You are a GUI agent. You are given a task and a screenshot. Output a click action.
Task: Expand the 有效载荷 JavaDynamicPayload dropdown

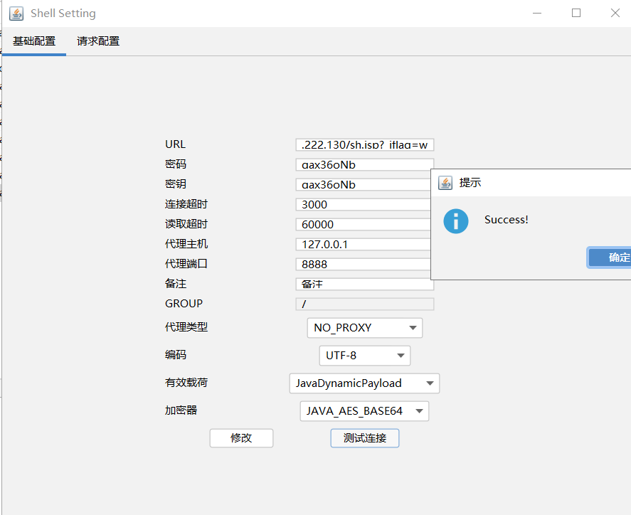364,383
